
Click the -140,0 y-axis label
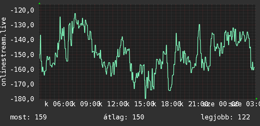[x=22, y=40]
